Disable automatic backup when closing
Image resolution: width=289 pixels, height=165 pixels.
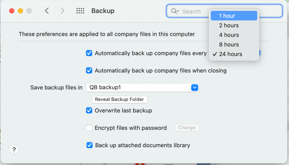click(x=89, y=70)
